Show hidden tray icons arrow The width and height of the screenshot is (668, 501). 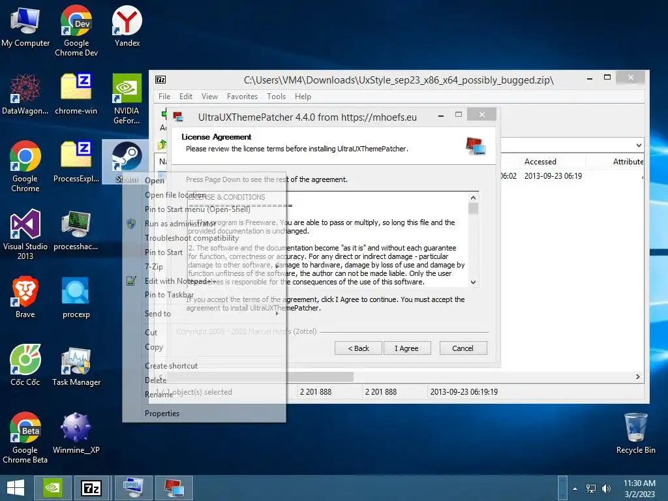point(575,489)
